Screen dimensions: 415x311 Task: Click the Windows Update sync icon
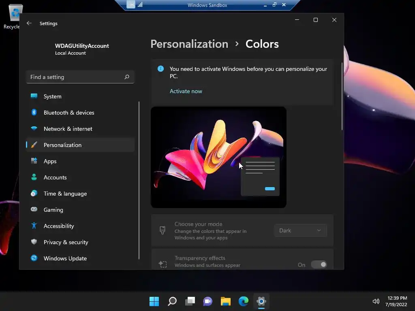pyautogui.click(x=34, y=258)
